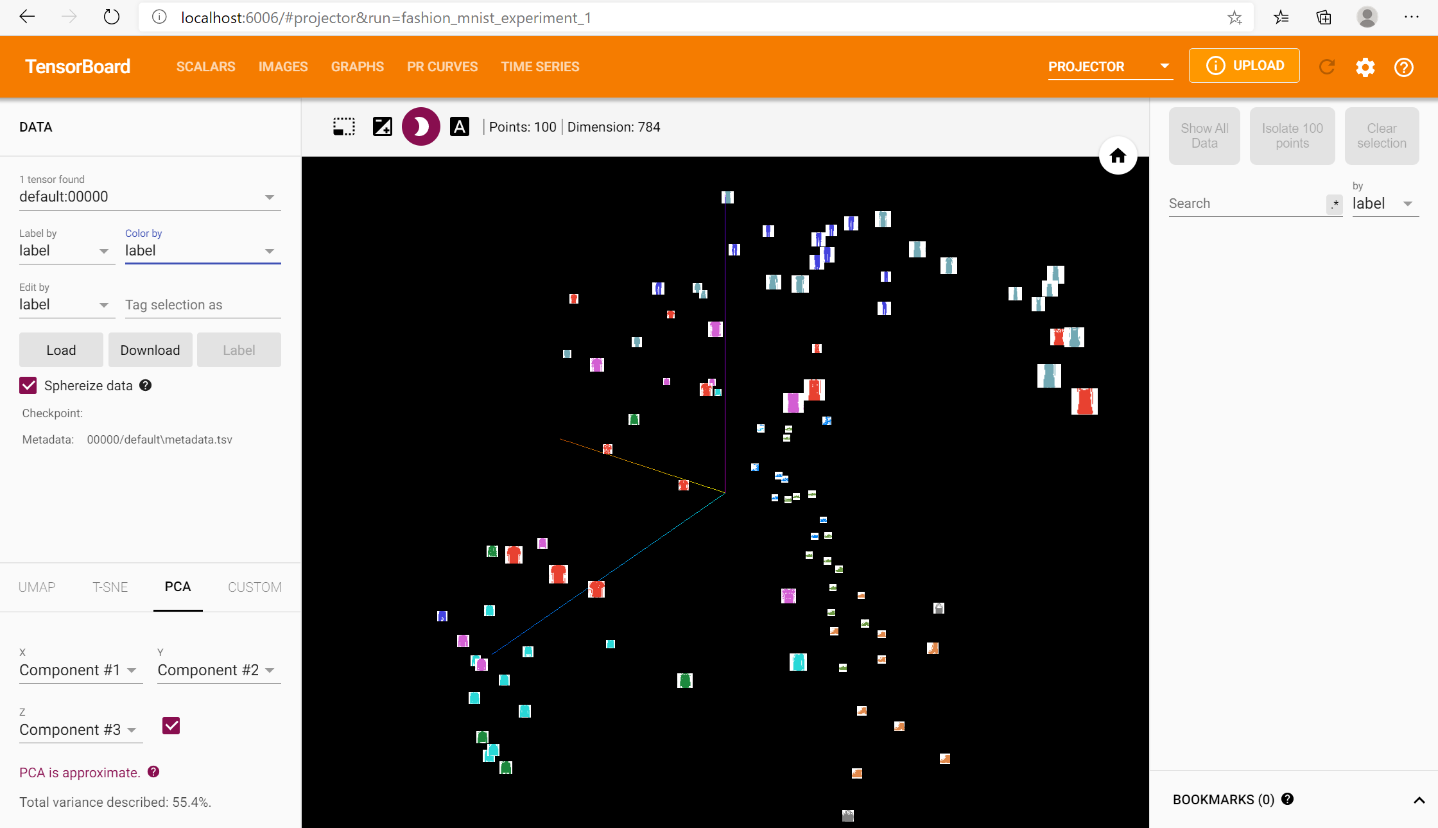Reset view with the home icon
The height and width of the screenshot is (828, 1438).
tap(1118, 156)
